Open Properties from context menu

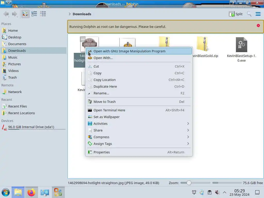[x=139, y=152]
